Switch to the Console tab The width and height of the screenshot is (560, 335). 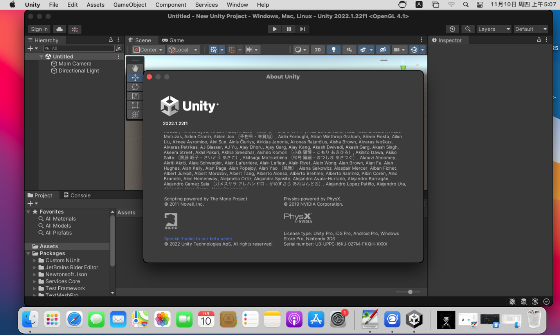(77, 195)
